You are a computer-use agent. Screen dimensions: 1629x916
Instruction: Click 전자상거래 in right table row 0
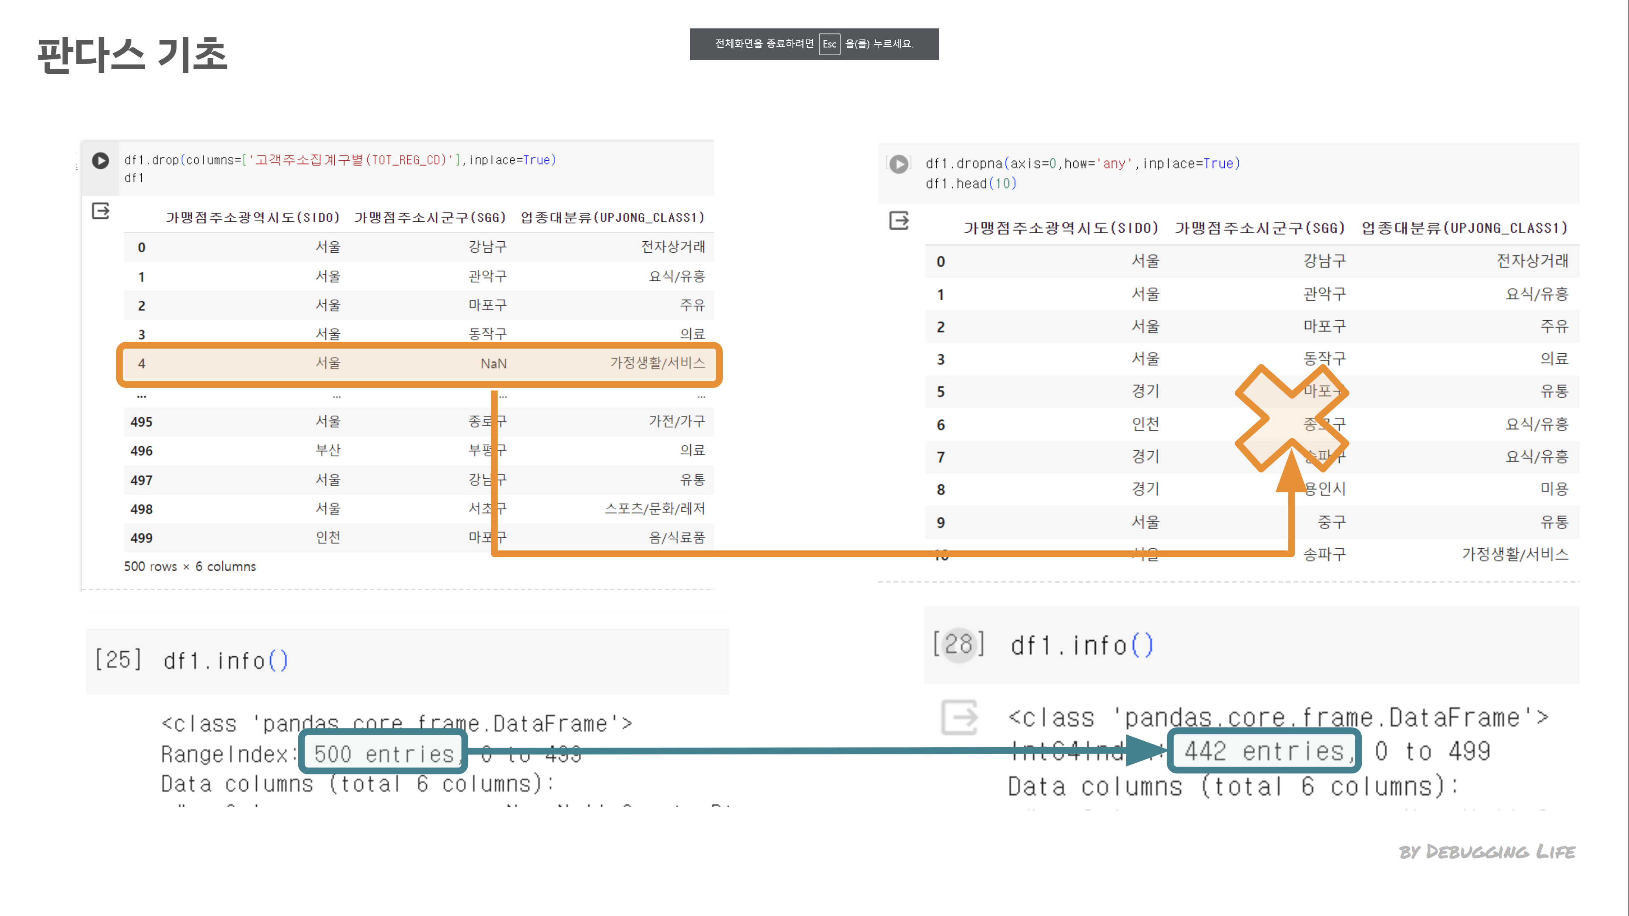(1532, 260)
